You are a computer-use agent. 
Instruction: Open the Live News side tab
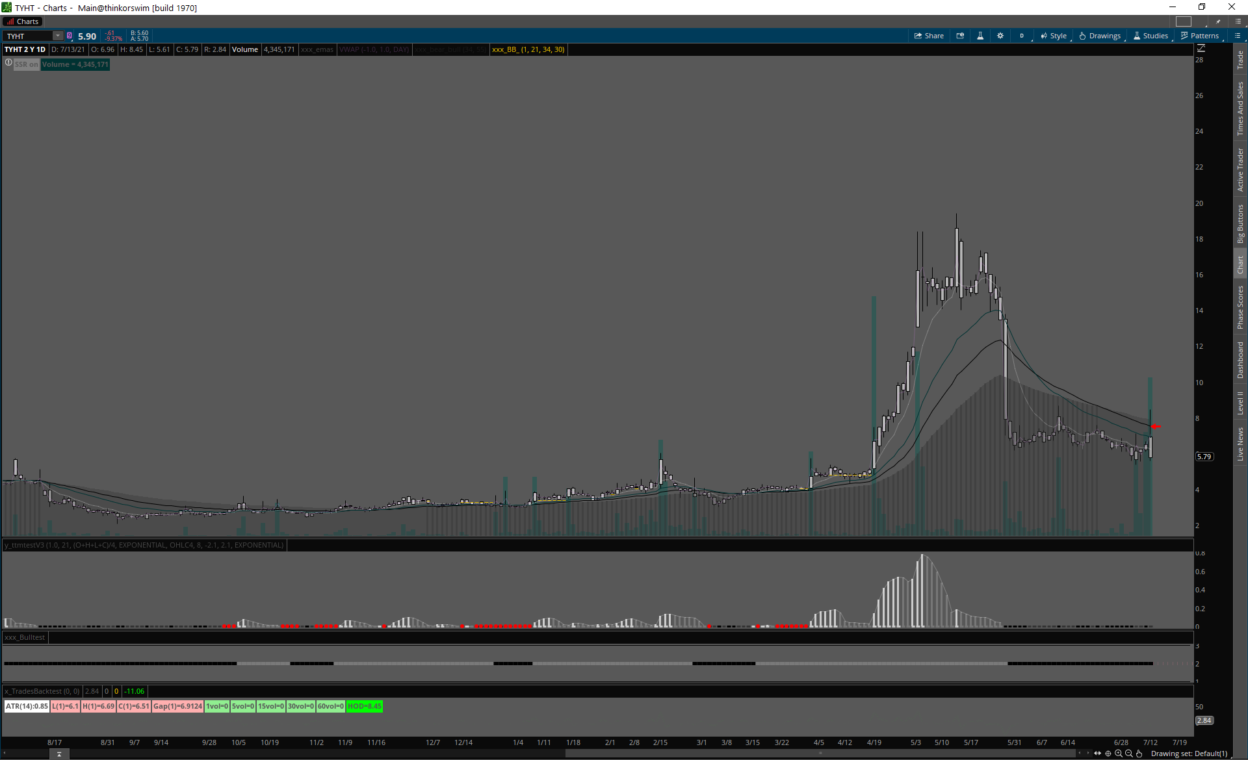[x=1240, y=444]
